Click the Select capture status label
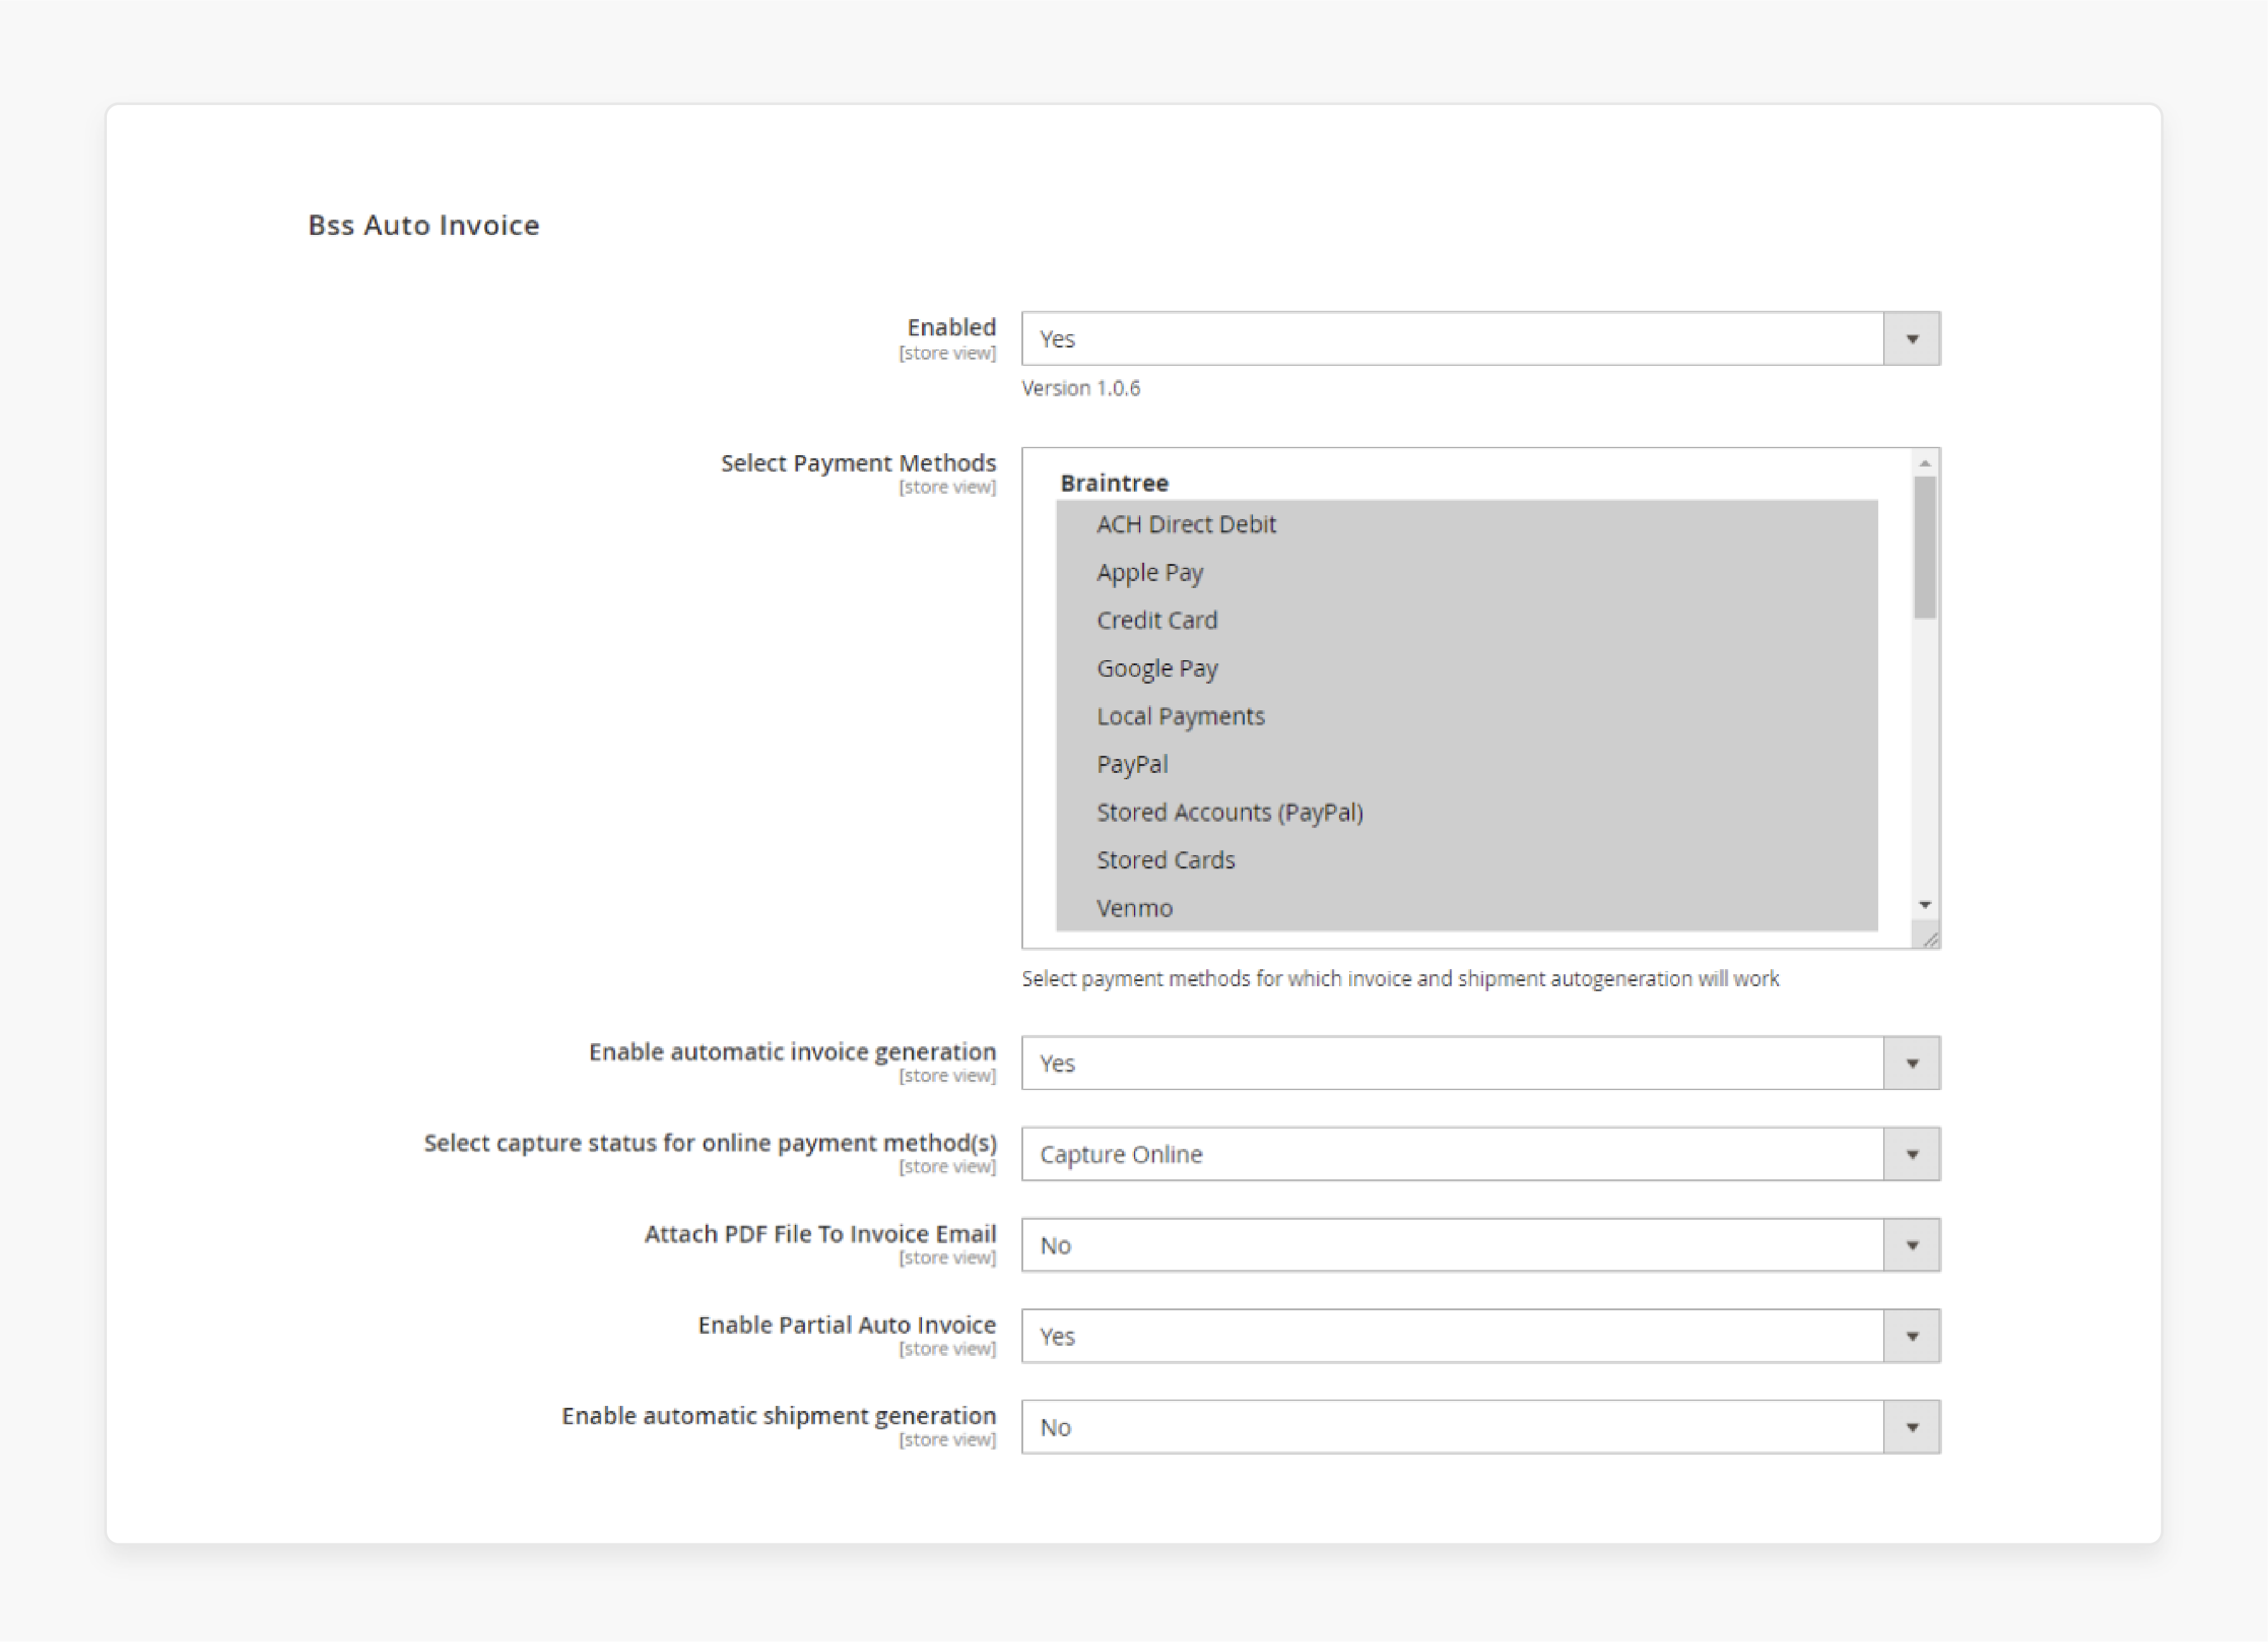This screenshot has height=1642, width=2268. [710, 1143]
